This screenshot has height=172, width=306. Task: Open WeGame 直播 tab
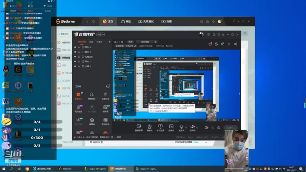click(166, 21)
